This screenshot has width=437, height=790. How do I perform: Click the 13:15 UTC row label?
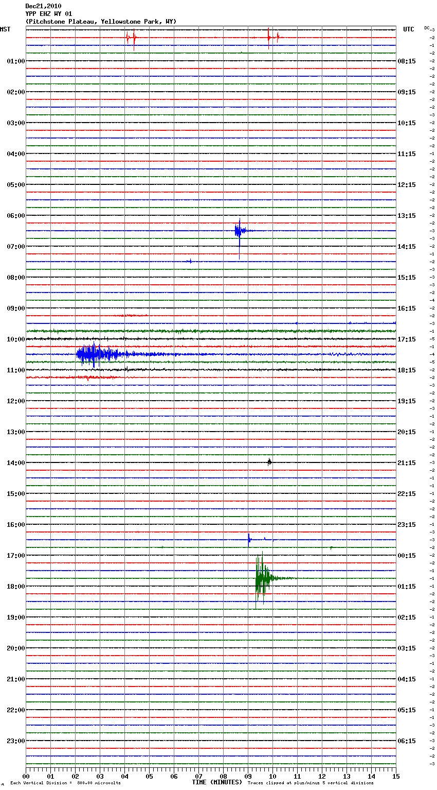[407, 216]
